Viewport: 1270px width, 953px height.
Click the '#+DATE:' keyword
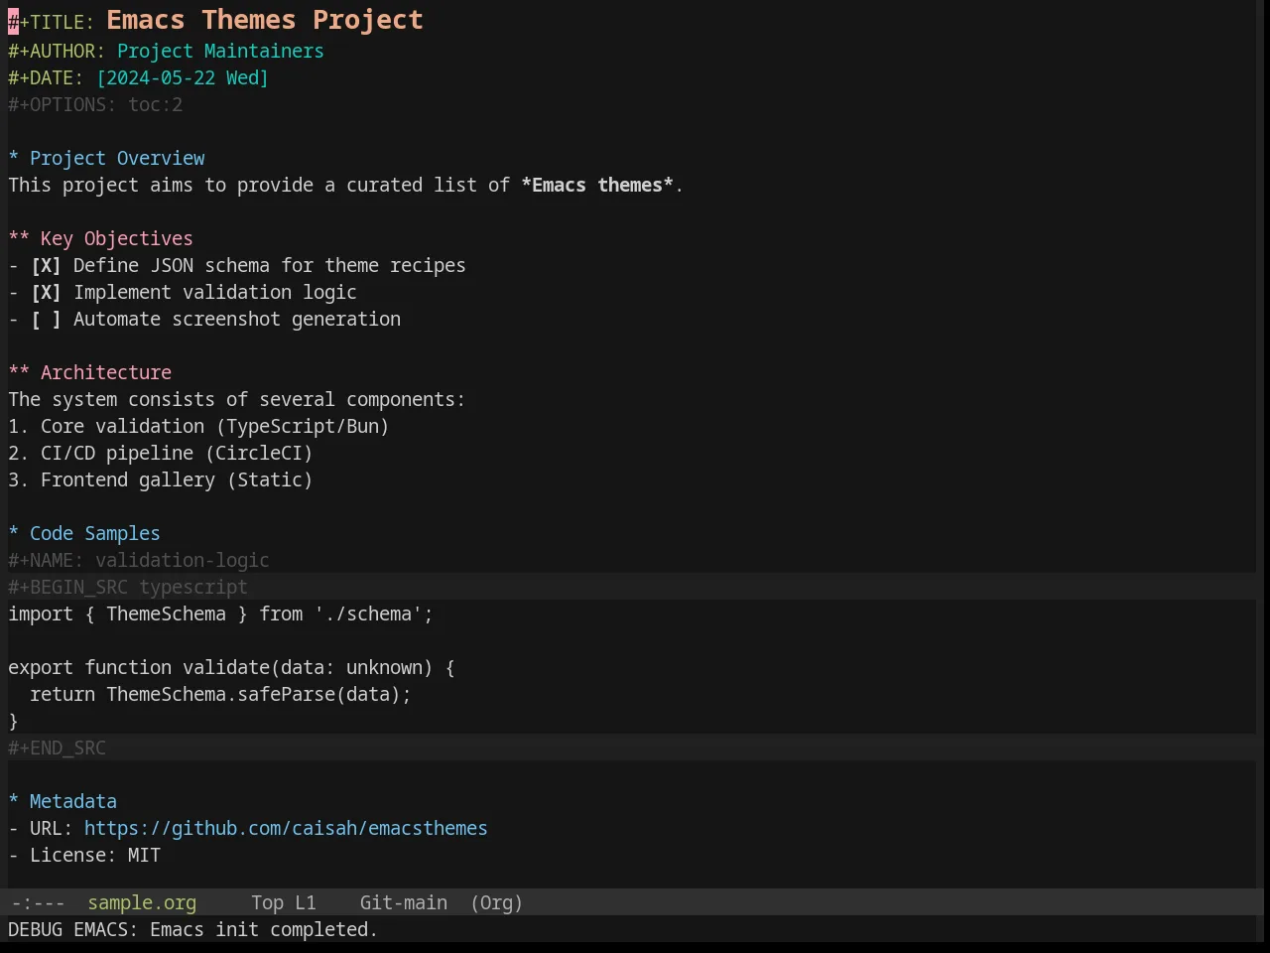[46, 78]
